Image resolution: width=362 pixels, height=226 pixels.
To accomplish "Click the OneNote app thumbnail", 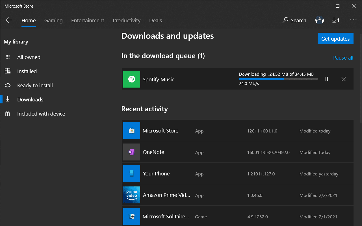I will click(x=131, y=152).
